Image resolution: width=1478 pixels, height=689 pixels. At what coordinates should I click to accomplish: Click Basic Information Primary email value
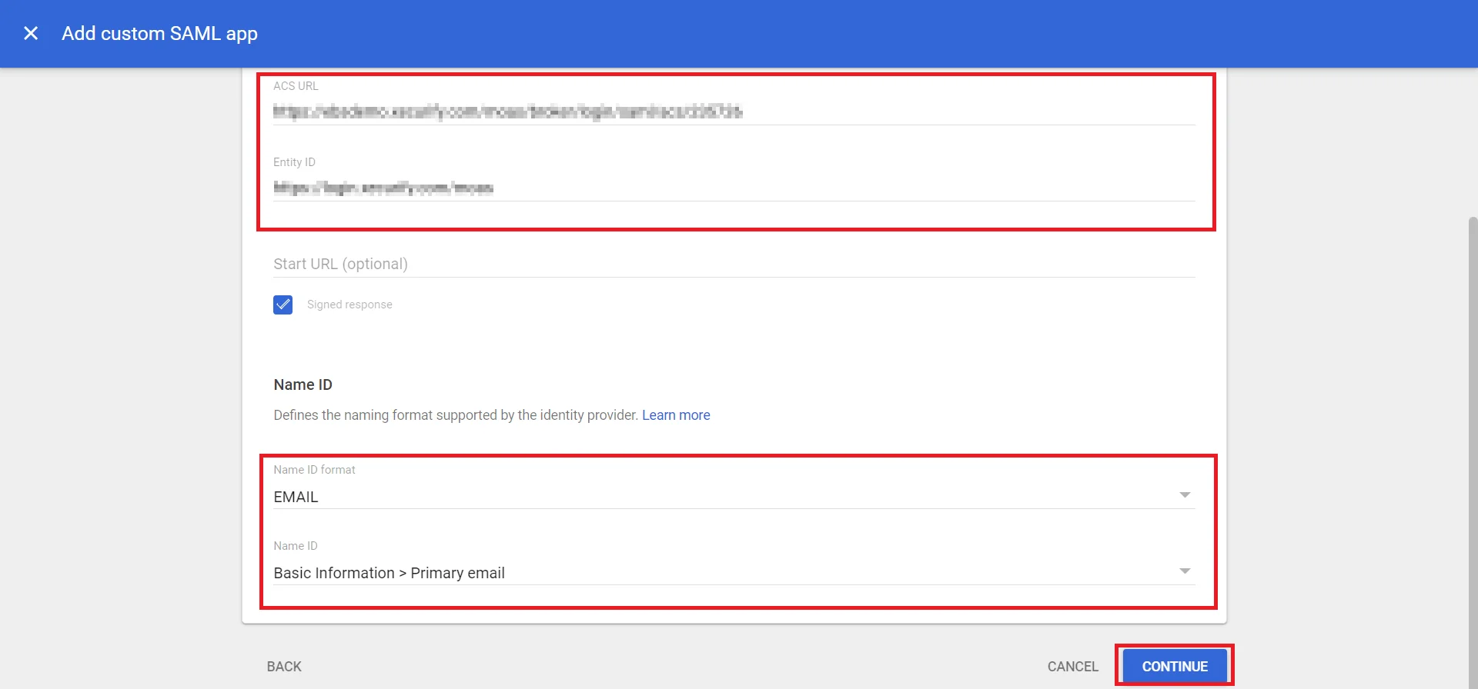point(390,572)
